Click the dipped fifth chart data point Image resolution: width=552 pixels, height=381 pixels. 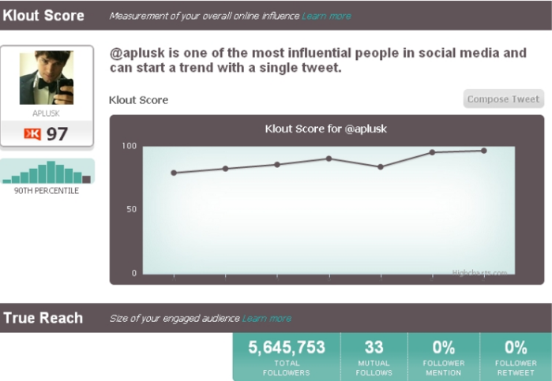click(x=380, y=166)
